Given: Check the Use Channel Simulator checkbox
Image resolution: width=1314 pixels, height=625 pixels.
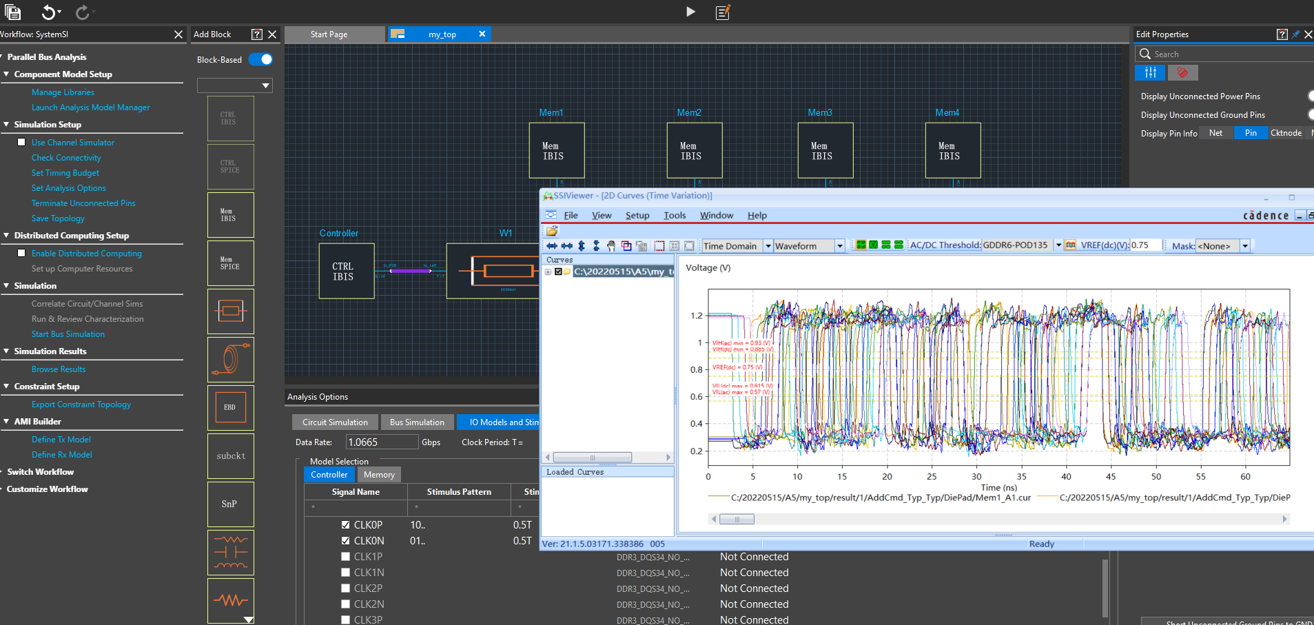Looking at the screenshot, I should click(x=21, y=142).
